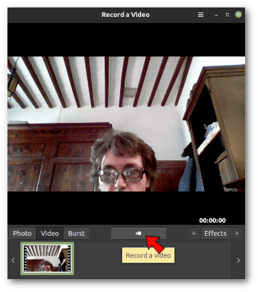Minimize the Cheese window

pyautogui.click(x=217, y=15)
